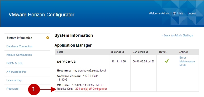Click the orange arrow icon beside System Information

click(x=48, y=38)
